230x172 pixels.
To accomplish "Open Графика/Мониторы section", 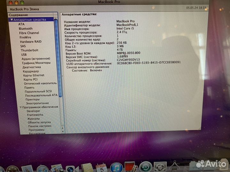I will [x=36, y=63].
